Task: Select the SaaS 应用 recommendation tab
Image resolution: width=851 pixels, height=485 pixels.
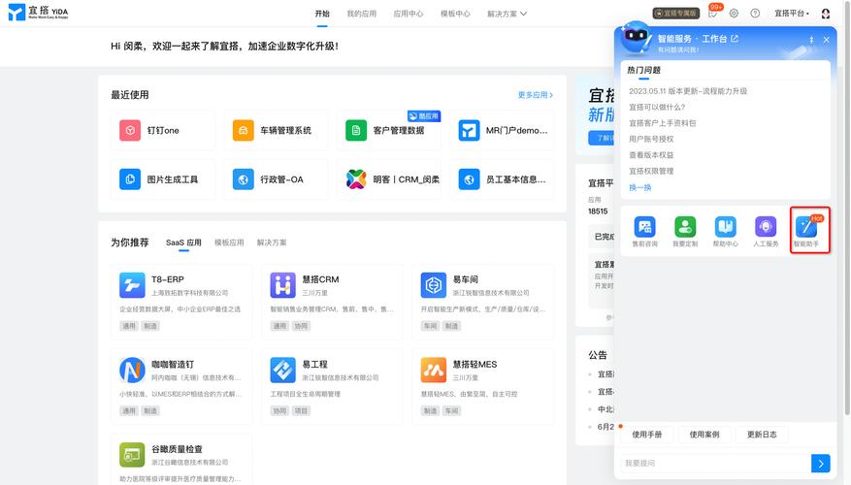Action: click(183, 242)
